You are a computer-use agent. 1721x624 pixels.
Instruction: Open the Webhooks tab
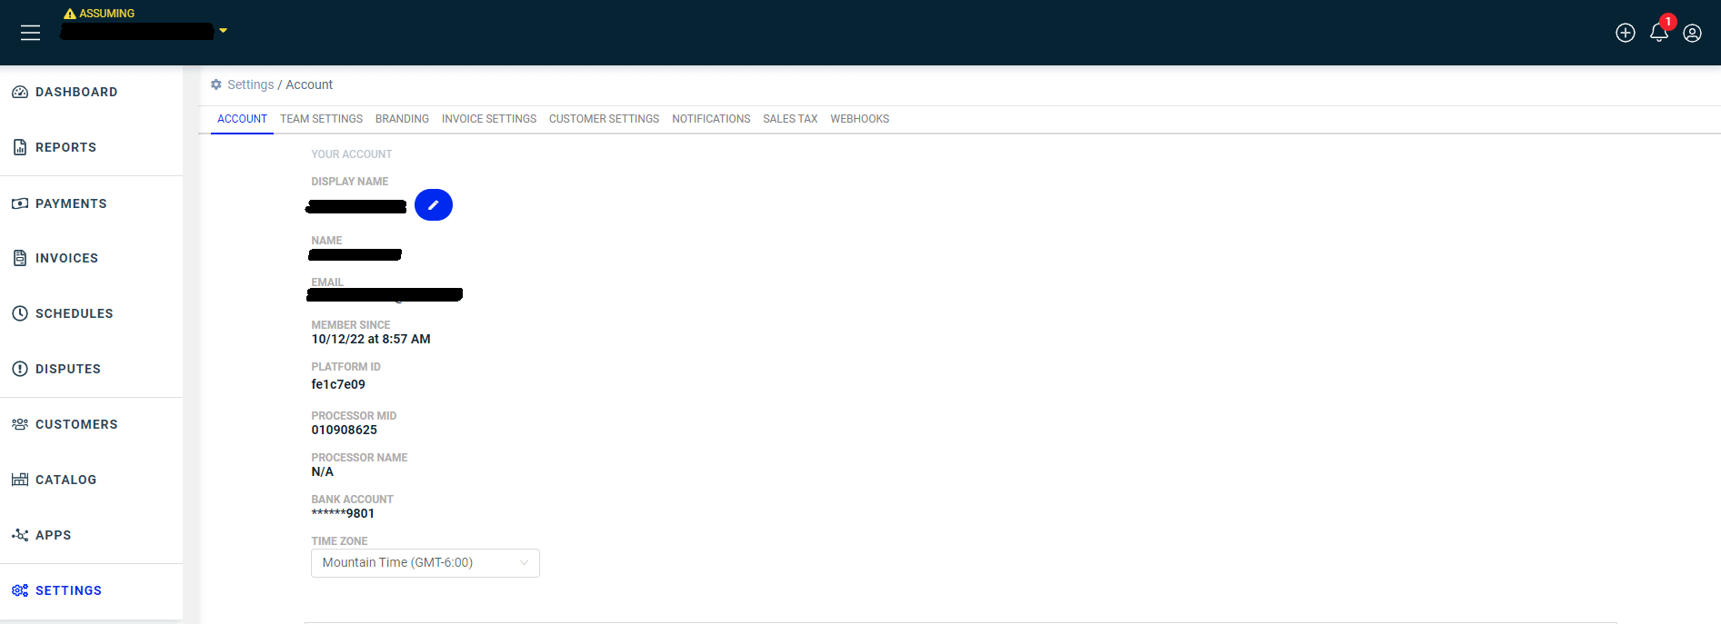tap(860, 119)
